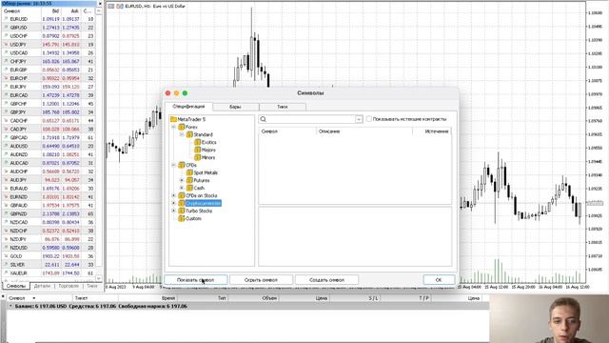Expand the Futures tree node
Screen dimensions: 609x343
(182, 180)
